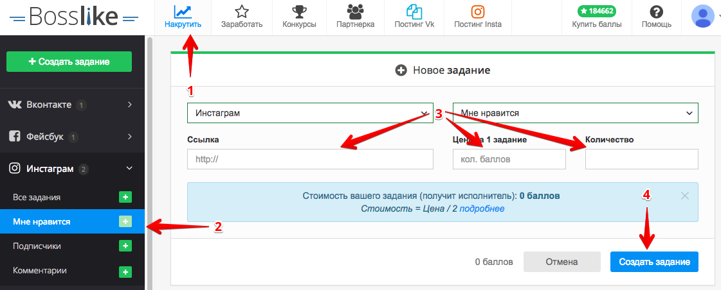This screenshot has width=721, height=290.
Task: Open the Мне нравится task type dropdown
Action: 576,113
